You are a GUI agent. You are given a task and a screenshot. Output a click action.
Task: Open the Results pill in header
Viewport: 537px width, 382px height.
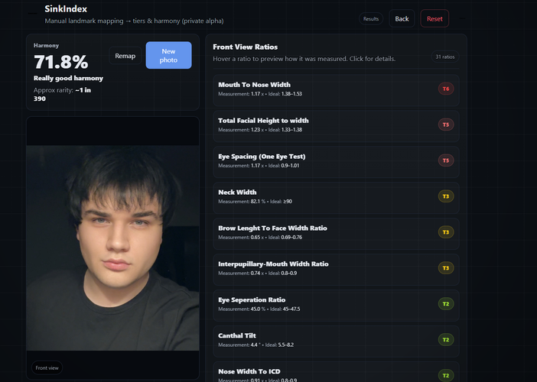(x=371, y=18)
